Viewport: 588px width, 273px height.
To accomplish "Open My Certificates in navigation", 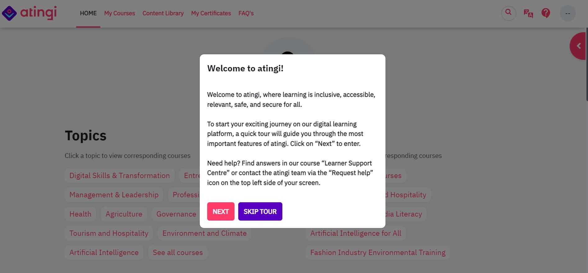I will tap(211, 13).
